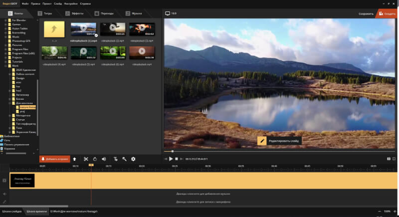
Task: Click the wrench tool icon
Action: pyautogui.click(x=124, y=159)
